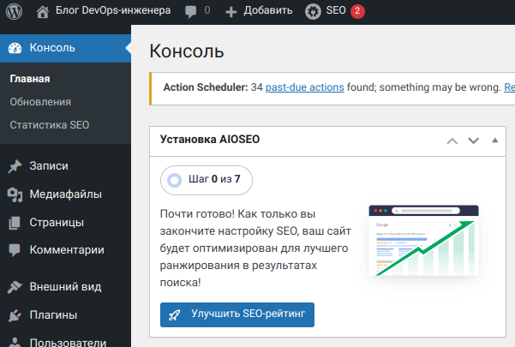Click the plus Add new icon
Viewport: 515px width, 347px height.
click(231, 11)
